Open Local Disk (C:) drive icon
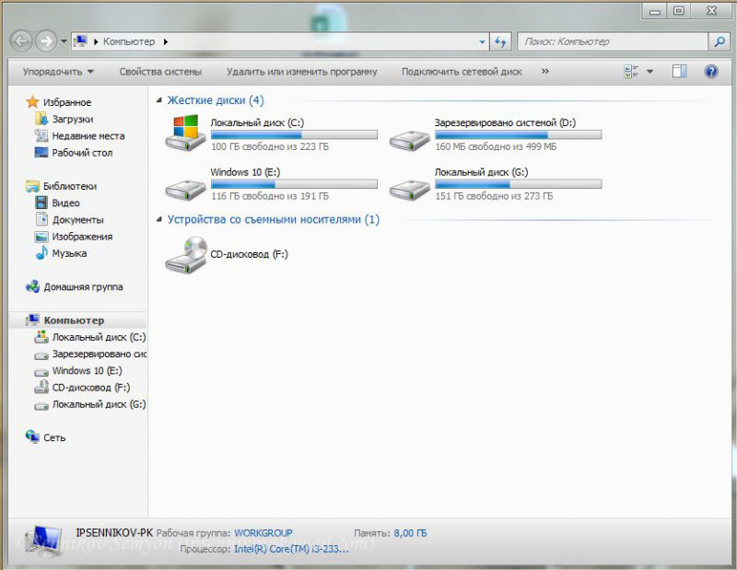Image resolution: width=737 pixels, height=570 pixels. (185, 133)
